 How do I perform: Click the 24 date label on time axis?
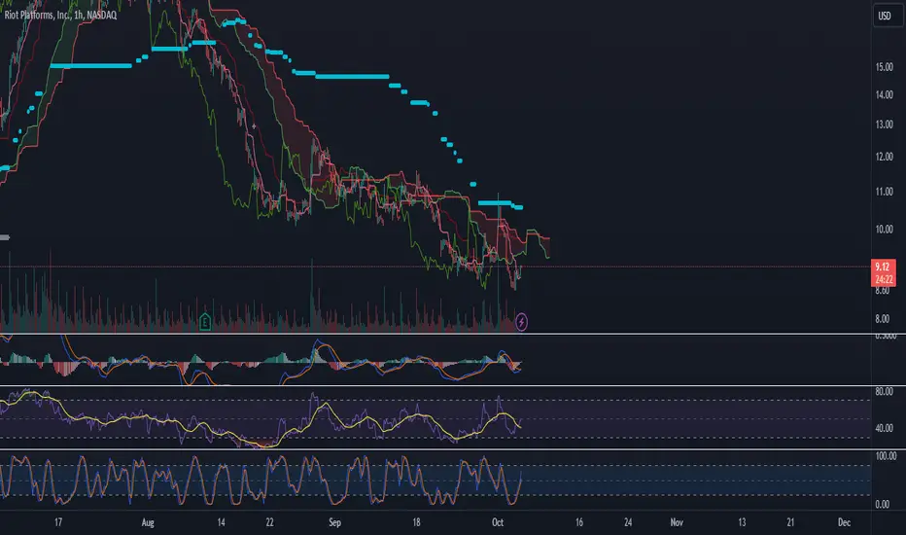point(628,523)
